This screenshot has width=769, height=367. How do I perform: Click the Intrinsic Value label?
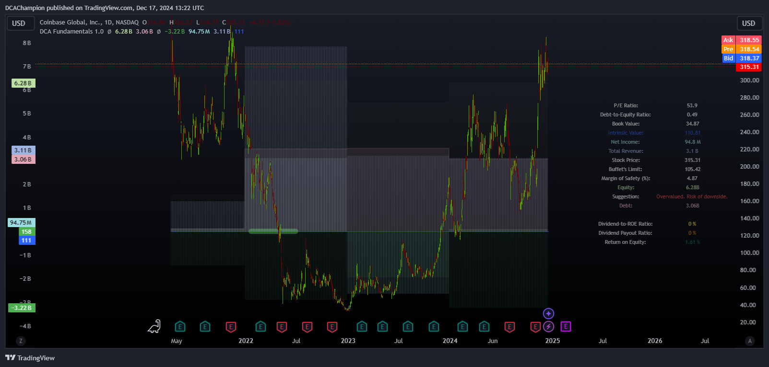coord(626,133)
